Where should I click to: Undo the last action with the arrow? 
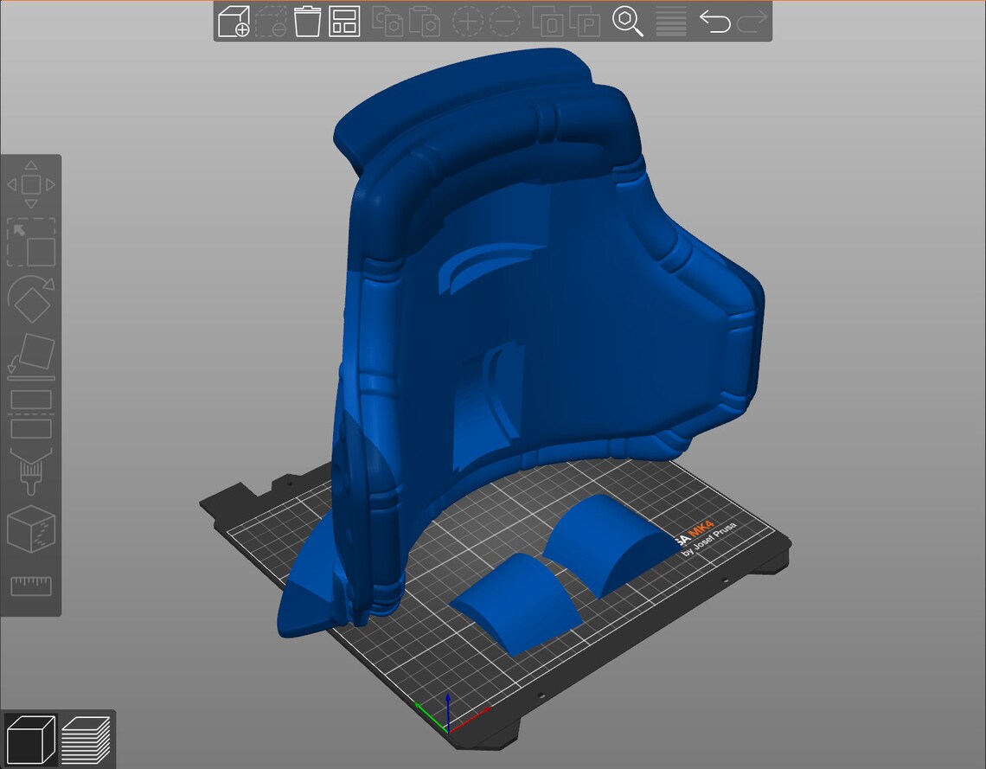coord(715,22)
